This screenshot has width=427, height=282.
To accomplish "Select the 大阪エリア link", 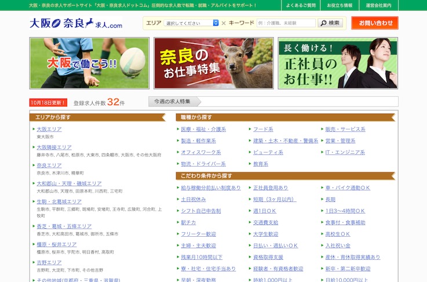I will click(49, 129).
